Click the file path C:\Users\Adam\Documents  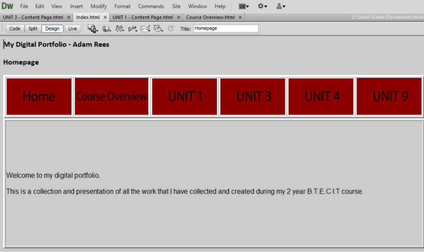coord(388,17)
